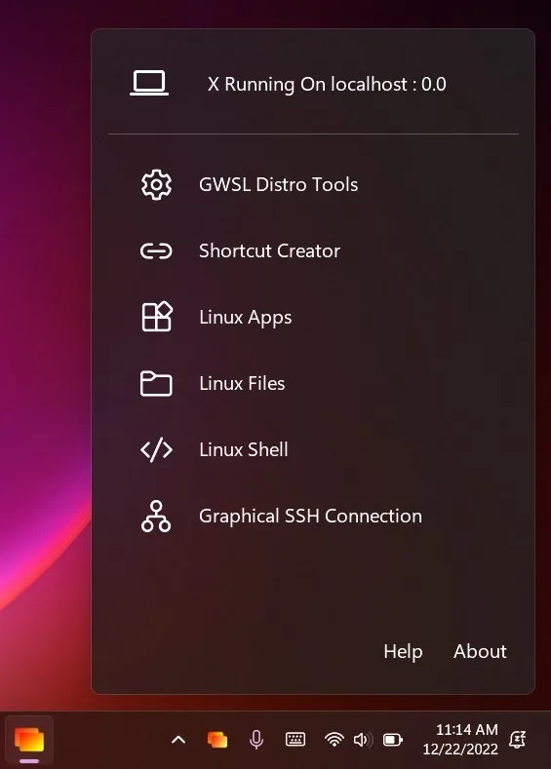
Task: Open Linux Files
Action: click(242, 383)
